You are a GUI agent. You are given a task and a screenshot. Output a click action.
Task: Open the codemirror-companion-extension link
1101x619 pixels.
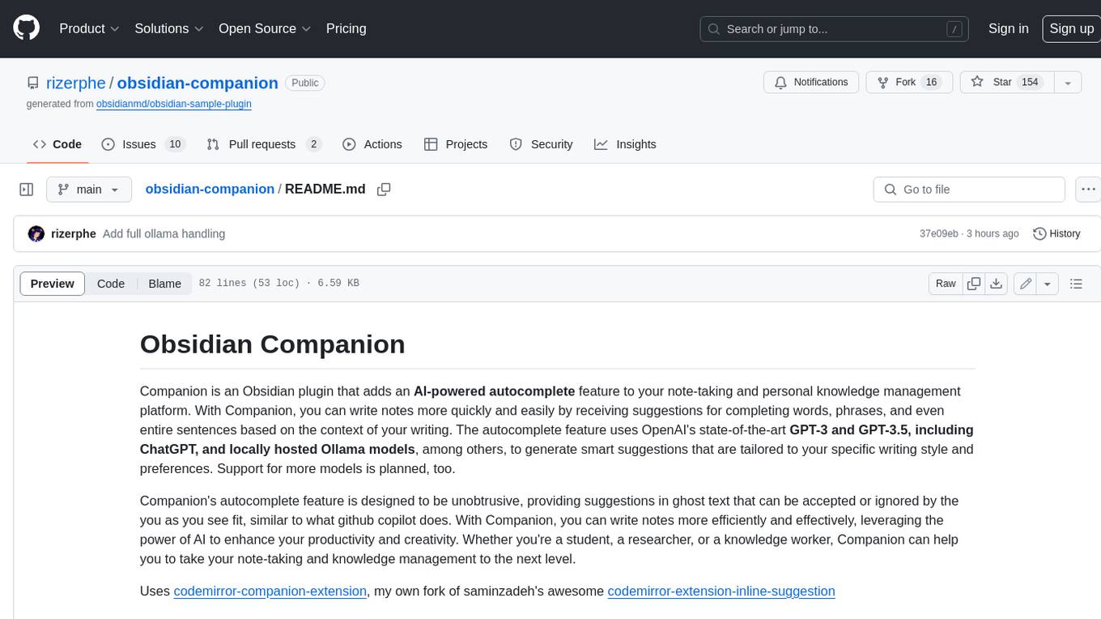[270, 591]
